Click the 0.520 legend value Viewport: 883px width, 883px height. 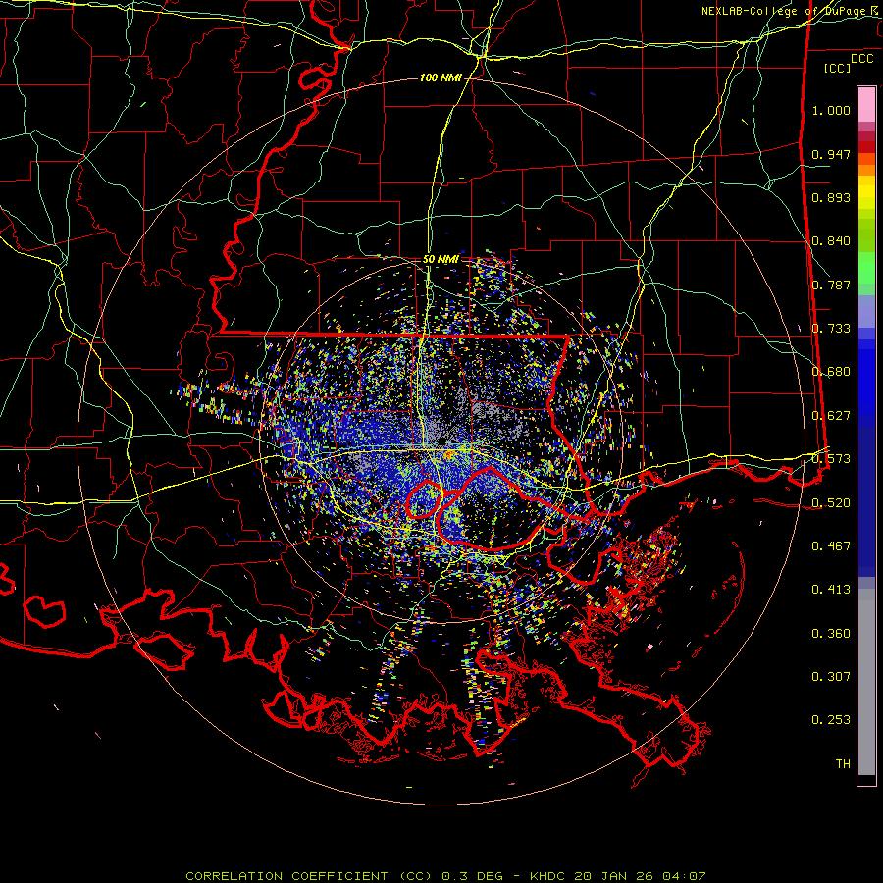pyautogui.click(x=831, y=503)
